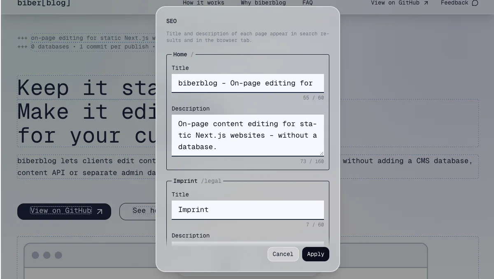Click the biberblog lets clients edit paragraph

[248, 166]
